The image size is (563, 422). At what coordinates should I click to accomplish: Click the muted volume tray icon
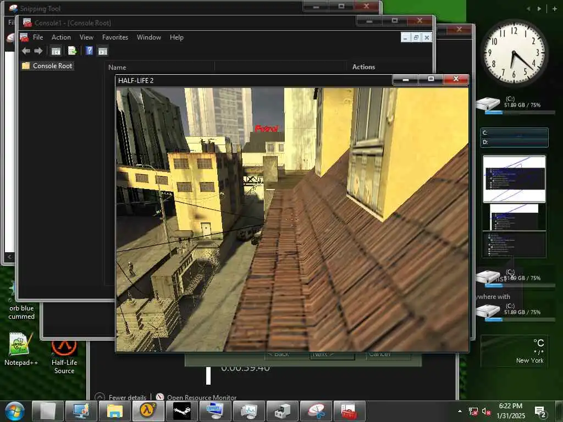click(x=486, y=411)
